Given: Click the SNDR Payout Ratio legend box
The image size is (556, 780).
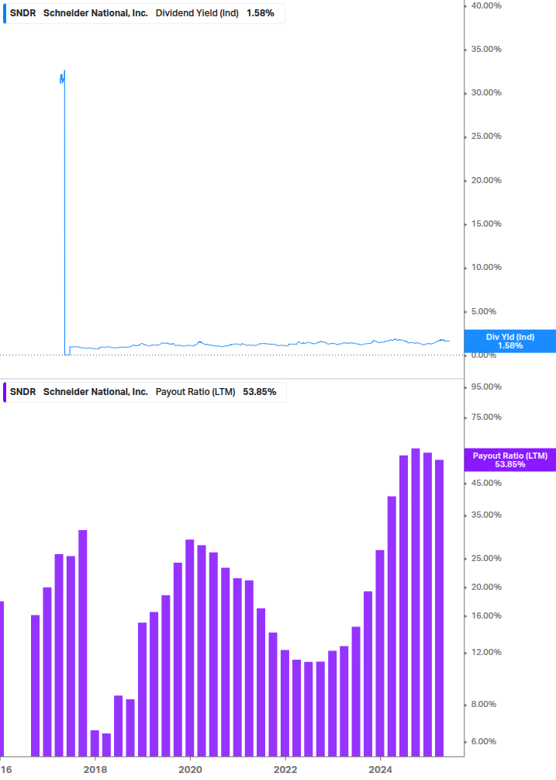Looking at the screenshot, I should point(144,392).
